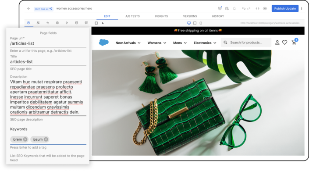The height and width of the screenshot is (171, 309).
Task: Expand the Mens menu
Action: (180, 43)
